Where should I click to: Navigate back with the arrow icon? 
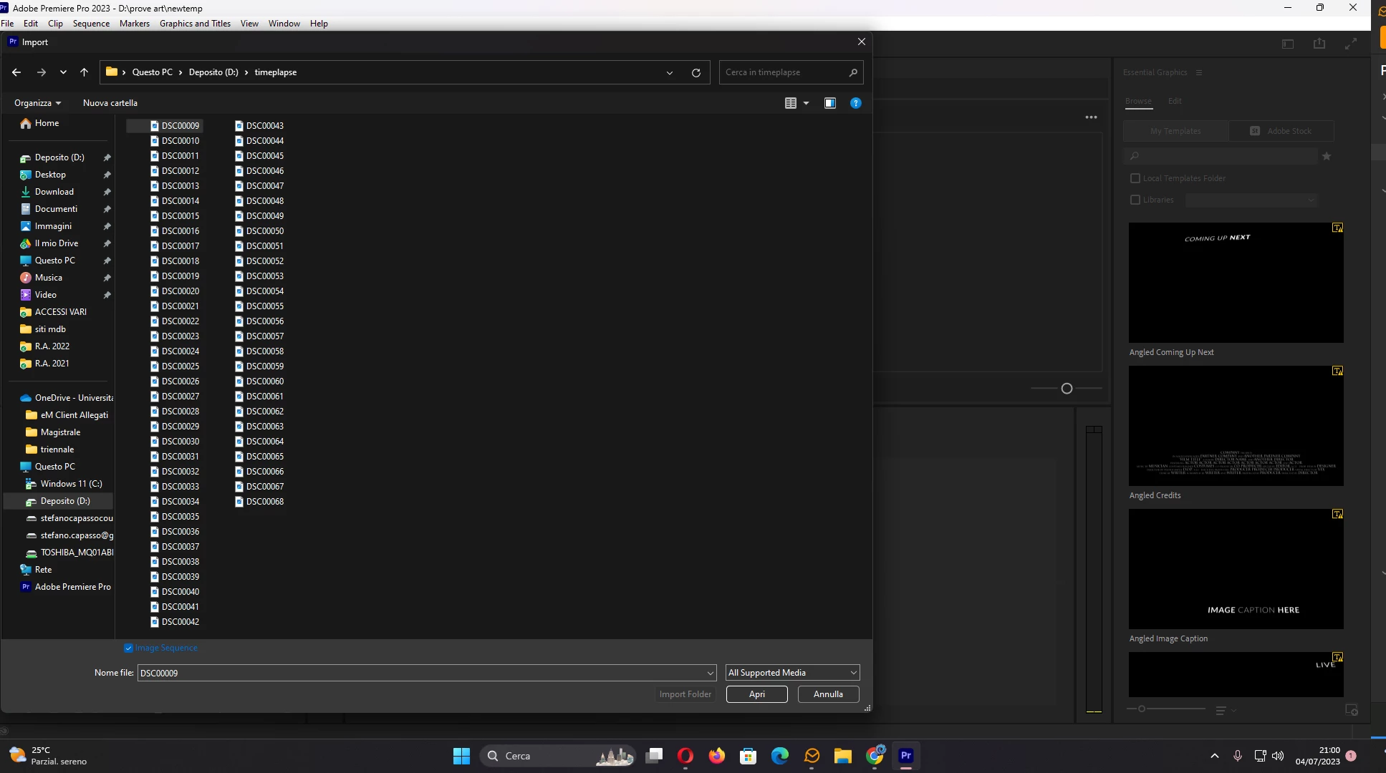tap(16, 72)
